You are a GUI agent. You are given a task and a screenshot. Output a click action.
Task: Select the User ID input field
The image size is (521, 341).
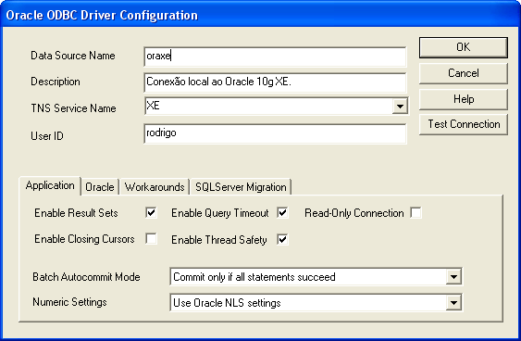[275, 133]
